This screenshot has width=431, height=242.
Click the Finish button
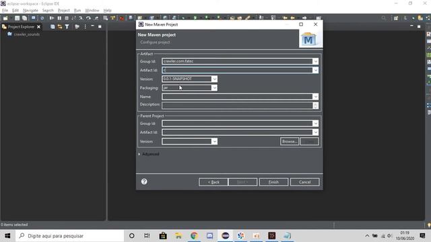273,182
